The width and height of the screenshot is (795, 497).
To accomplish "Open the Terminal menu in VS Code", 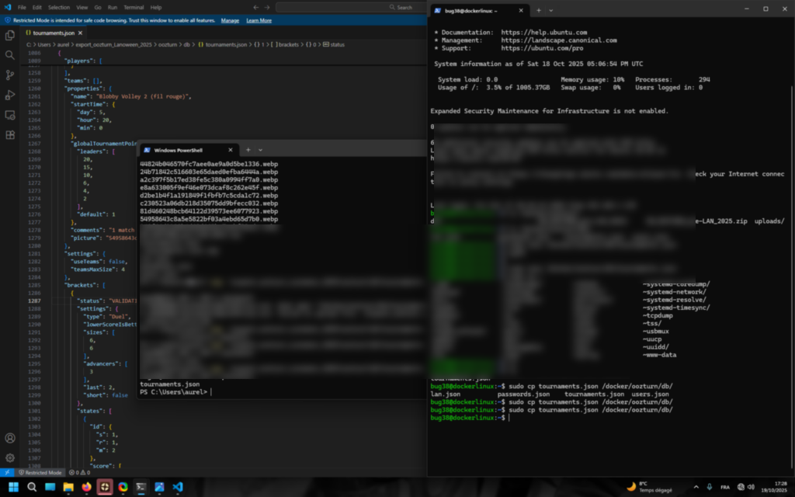I will click(x=134, y=7).
